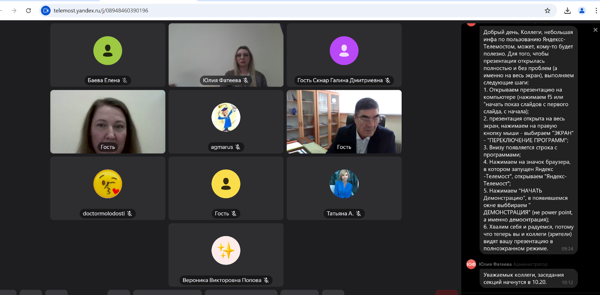The image size is (600, 295).
Task: Go forward with the browser arrow
Action: click(x=14, y=11)
